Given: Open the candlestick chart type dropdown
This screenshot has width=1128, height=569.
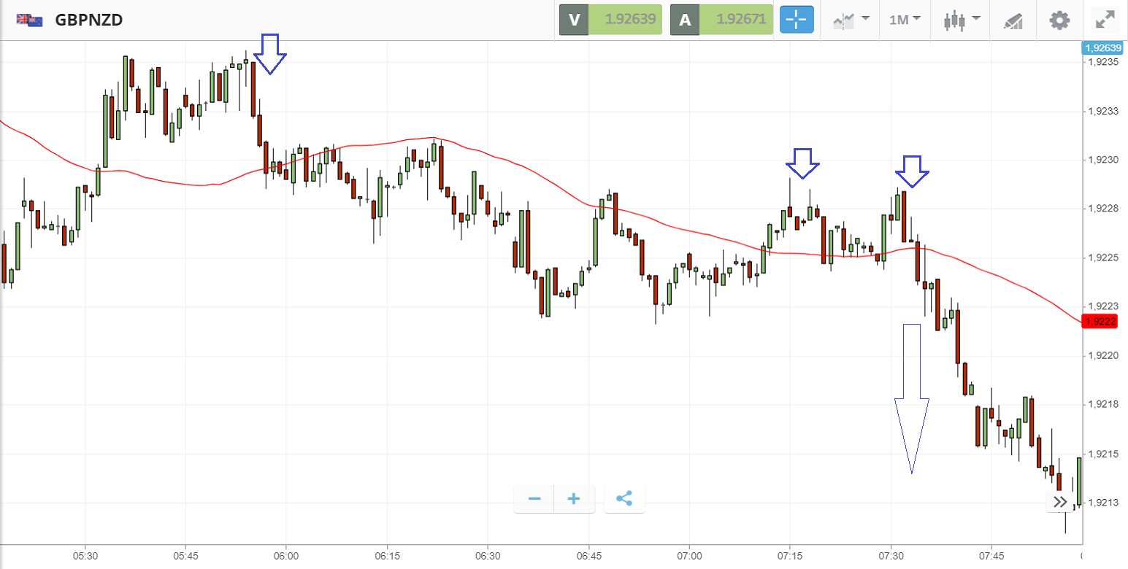Looking at the screenshot, I should [x=960, y=20].
